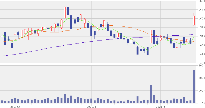This screenshot has width=205, height=108.
Task: Click the lowest blue candlestick near 1440
Action: pyautogui.click(x=147, y=51)
